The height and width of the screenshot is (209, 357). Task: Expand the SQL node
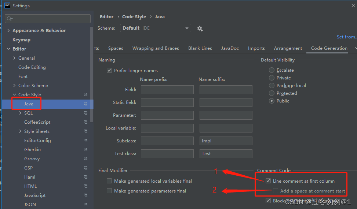(x=20, y=113)
